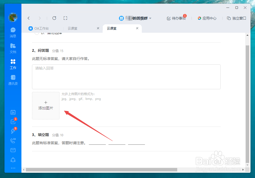The image size is (255, 178).
Task: Click the DING lightning icon showing 9 notifications
Action: click(x=13, y=131)
